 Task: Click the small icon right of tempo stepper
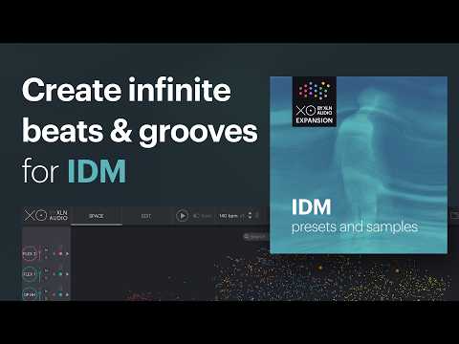[x=257, y=216]
